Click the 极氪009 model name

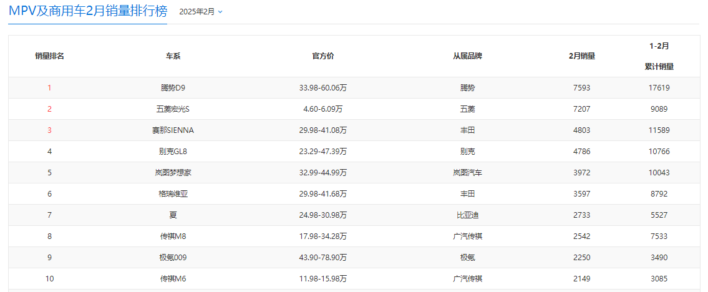(173, 258)
